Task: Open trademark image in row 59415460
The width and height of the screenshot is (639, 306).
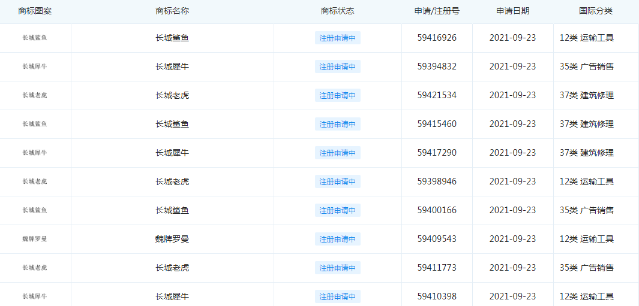Action: point(35,124)
